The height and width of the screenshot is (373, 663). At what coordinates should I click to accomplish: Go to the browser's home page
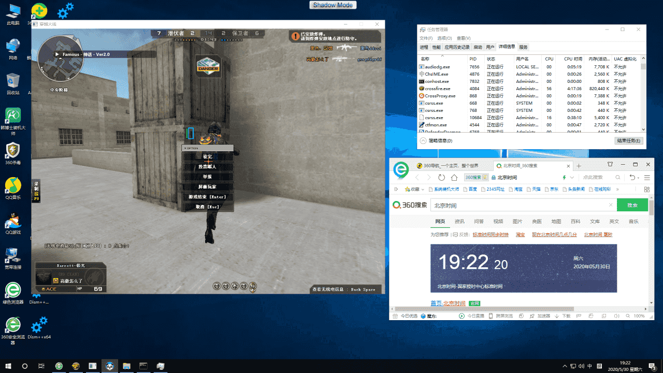pyautogui.click(x=454, y=177)
